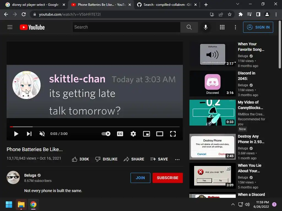Open 'Discord in 2045' video thumbnail
This screenshot has width=282, height=211.
tap(213, 84)
